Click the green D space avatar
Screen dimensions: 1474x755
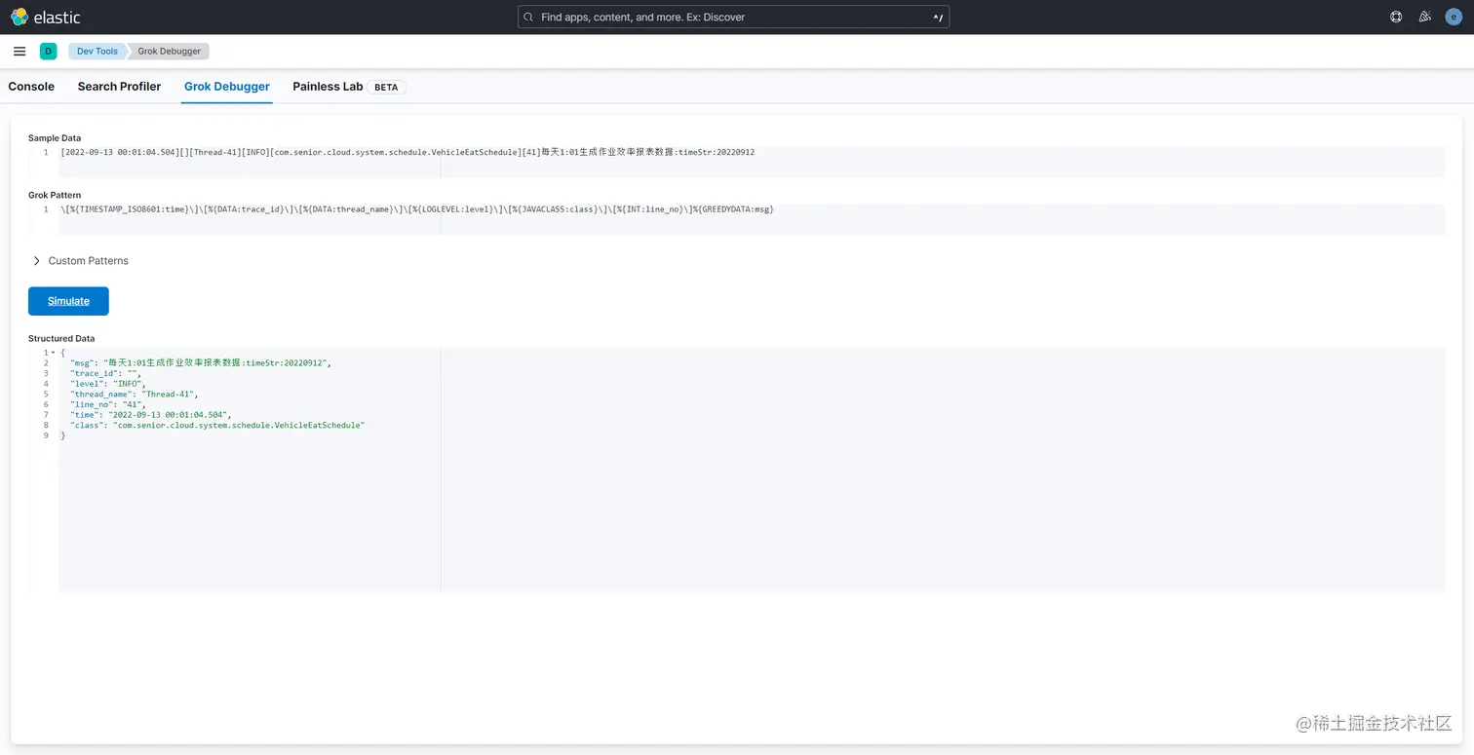48,52
